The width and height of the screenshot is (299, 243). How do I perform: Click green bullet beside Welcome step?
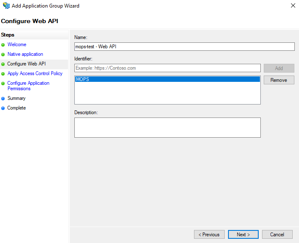3,45
